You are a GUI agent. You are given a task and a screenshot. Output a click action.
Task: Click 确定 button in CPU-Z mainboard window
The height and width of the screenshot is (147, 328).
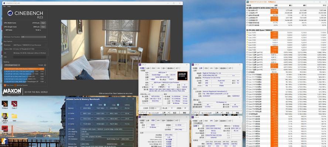click(237, 113)
